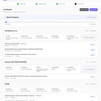
Task: Click the Gannett | USA TODAY NETWORK heading
Action: pos(16,62)
